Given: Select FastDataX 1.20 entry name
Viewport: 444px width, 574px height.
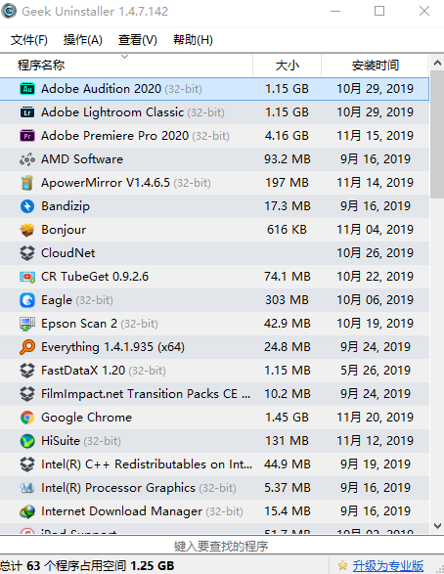Looking at the screenshot, I should [83, 370].
